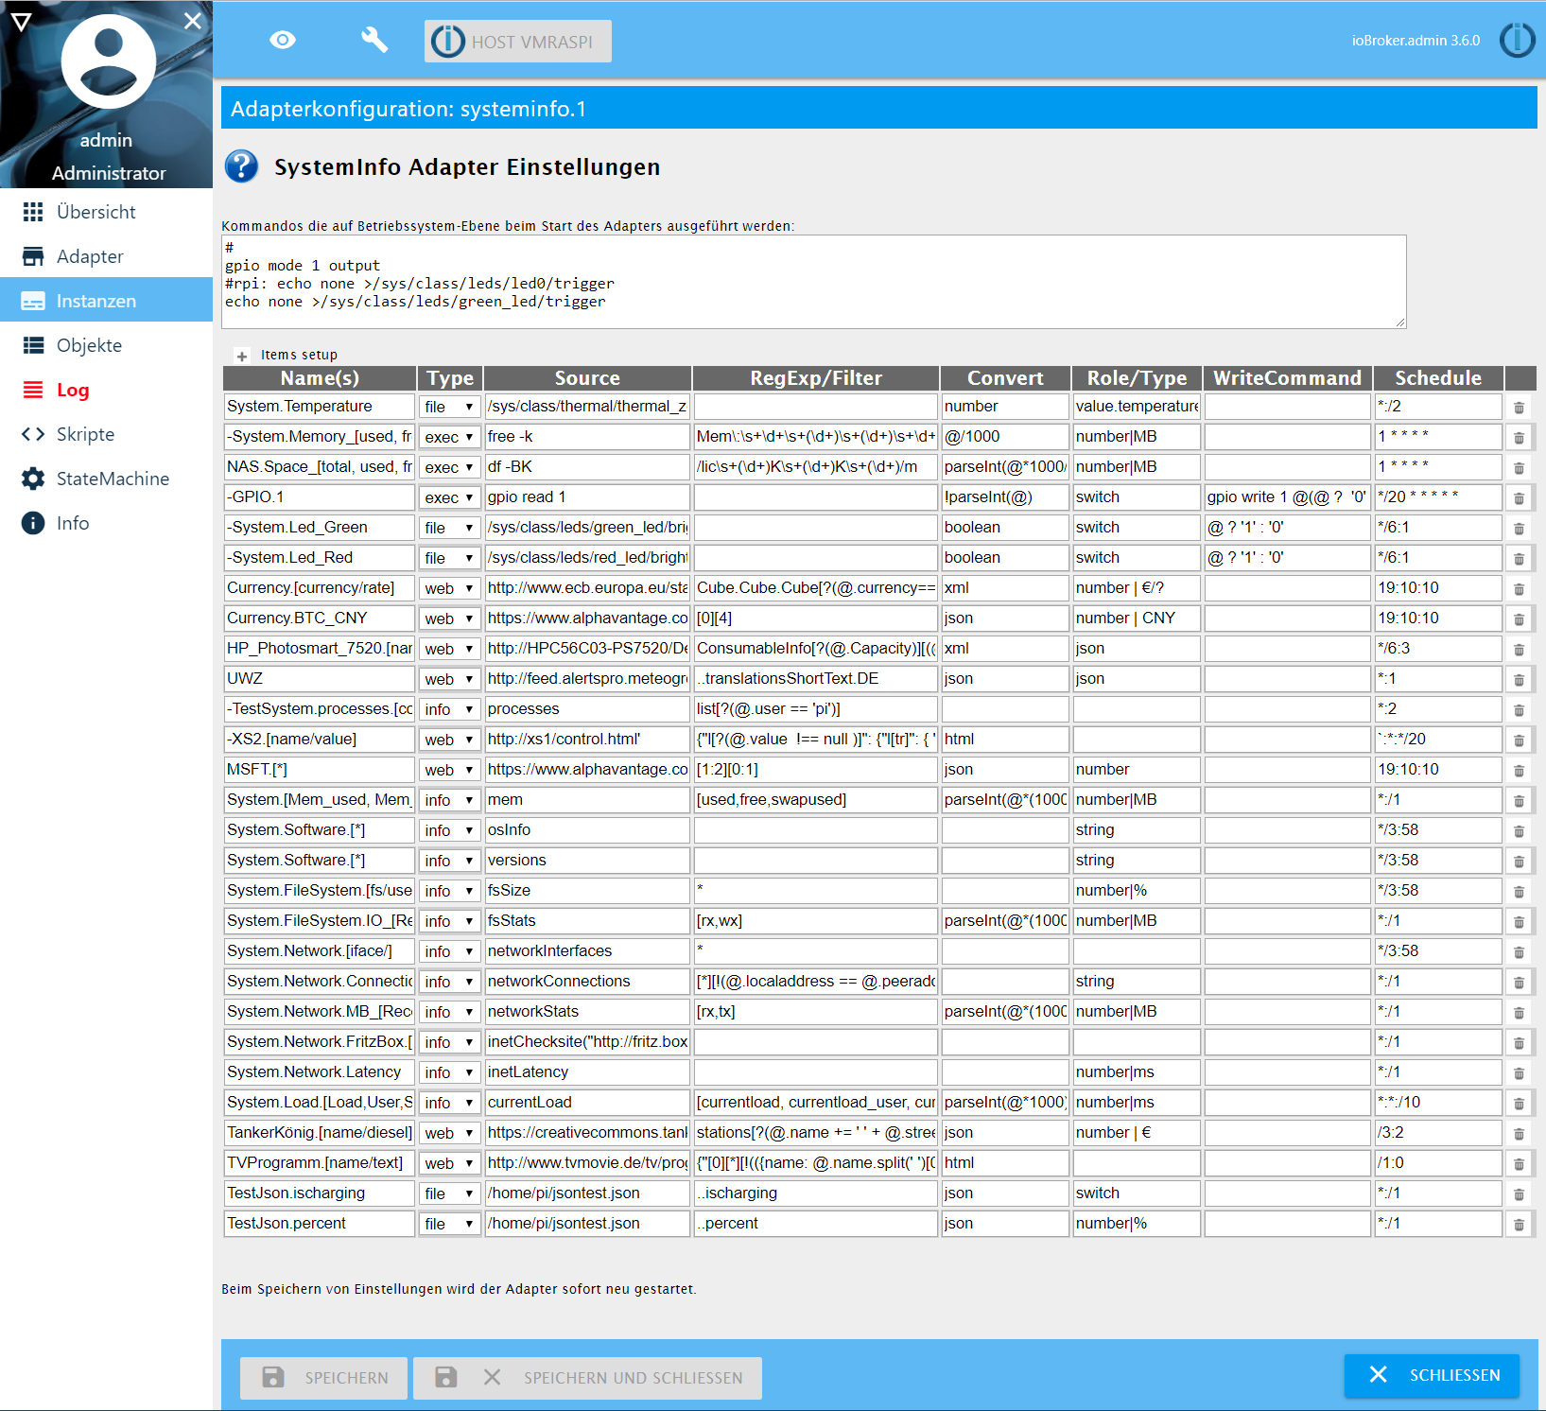The image size is (1546, 1411).
Task: Click the admin user avatar
Action: (x=108, y=61)
